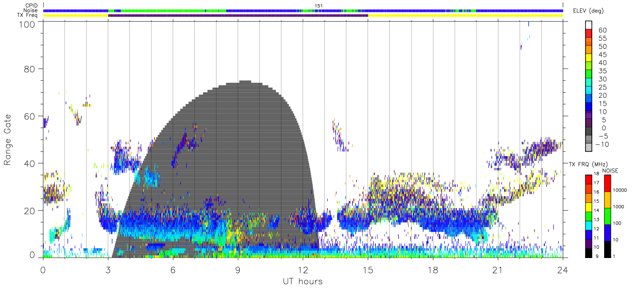The height and width of the screenshot is (292, 633).
Task: Click NOISE colorbar label '10000'
Action: click(x=621, y=190)
